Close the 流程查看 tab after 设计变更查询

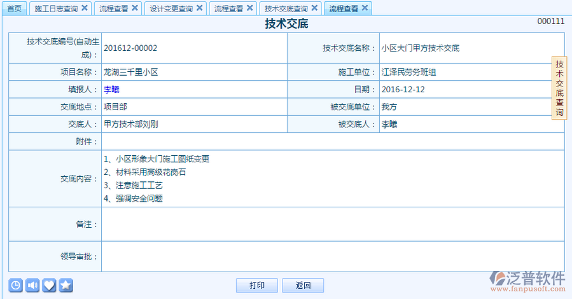(x=249, y=8)
